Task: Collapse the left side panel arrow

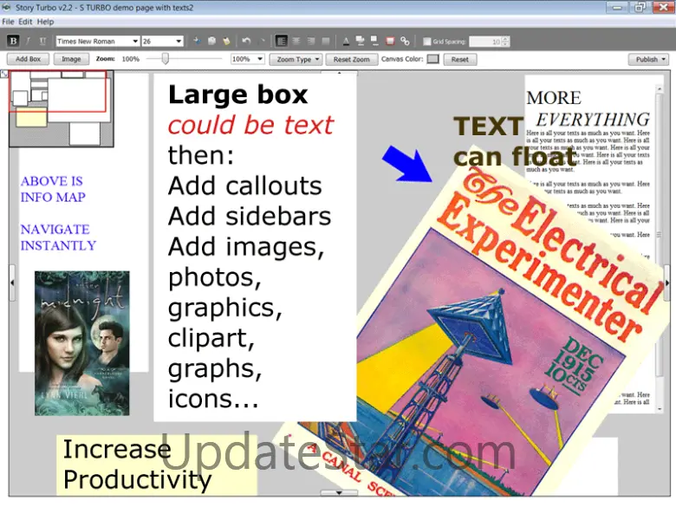Action: pyautogui.click(x=12, y=283)
